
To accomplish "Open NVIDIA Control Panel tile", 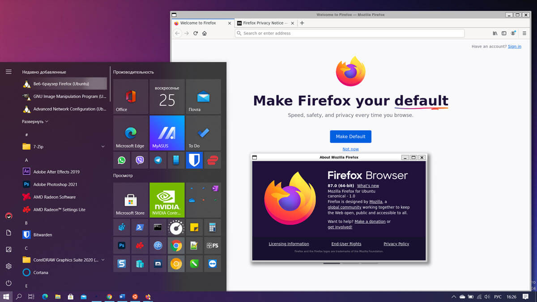I will point(167,200).
